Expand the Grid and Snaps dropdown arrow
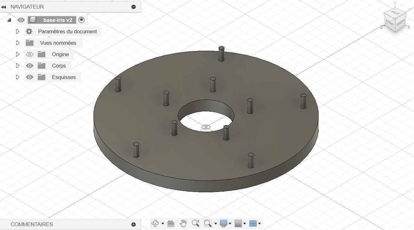Viewport: 414px width, 230px height. (245, 224)
